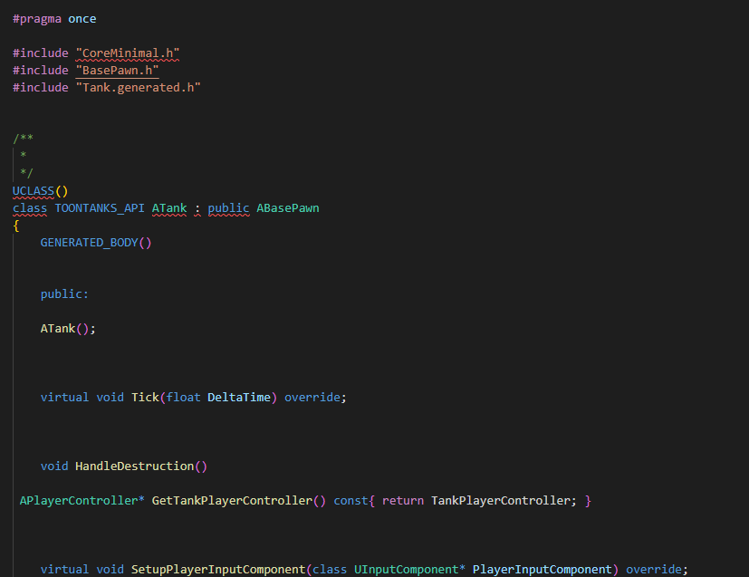Click the DeltaTime parameter
Image resolution: width=749 pixels, height=577 pixels.
coord(241,397)
